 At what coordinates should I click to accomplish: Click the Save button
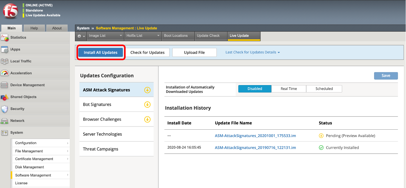click(386, 76)
